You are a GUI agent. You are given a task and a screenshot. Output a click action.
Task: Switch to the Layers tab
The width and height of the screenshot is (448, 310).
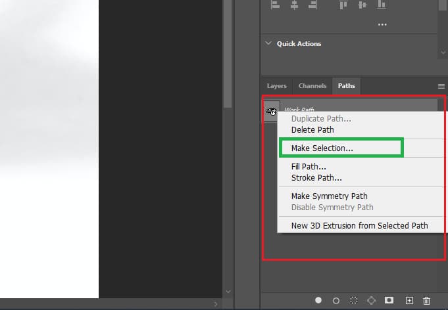tap(276, 86)
